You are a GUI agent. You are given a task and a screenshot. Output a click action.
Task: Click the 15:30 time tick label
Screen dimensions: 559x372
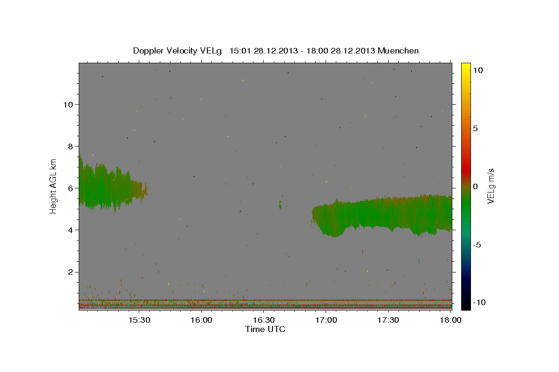pyautogui.click(x=139, y=320)
